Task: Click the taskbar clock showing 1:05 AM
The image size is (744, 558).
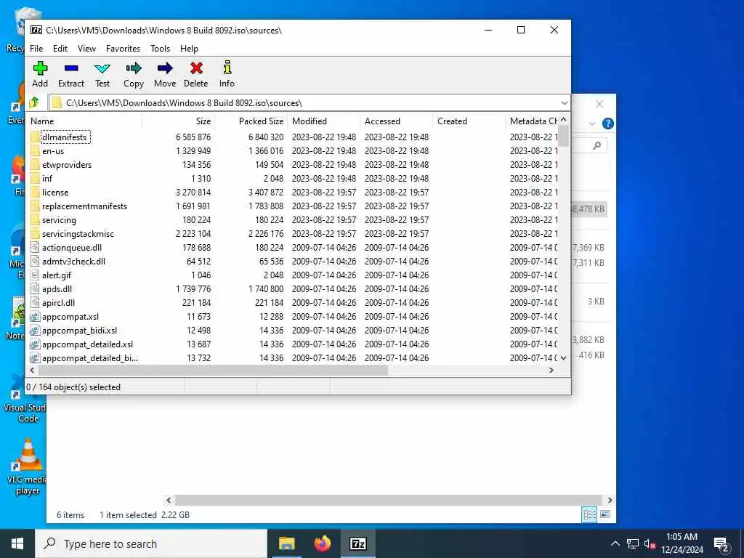Action: (x=682, y=543)
